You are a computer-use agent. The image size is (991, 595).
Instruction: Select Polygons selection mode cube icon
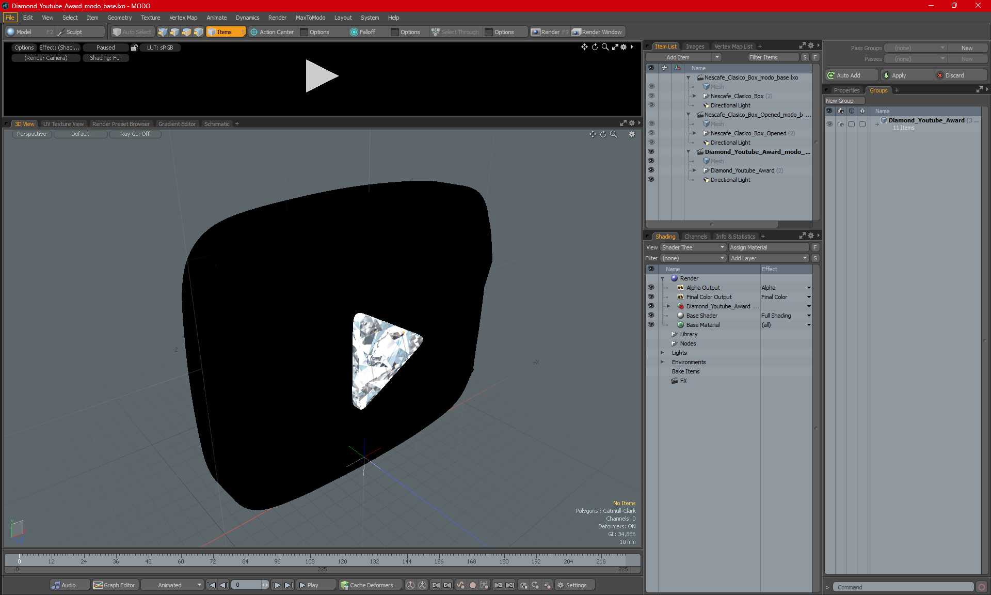point(186,32)
